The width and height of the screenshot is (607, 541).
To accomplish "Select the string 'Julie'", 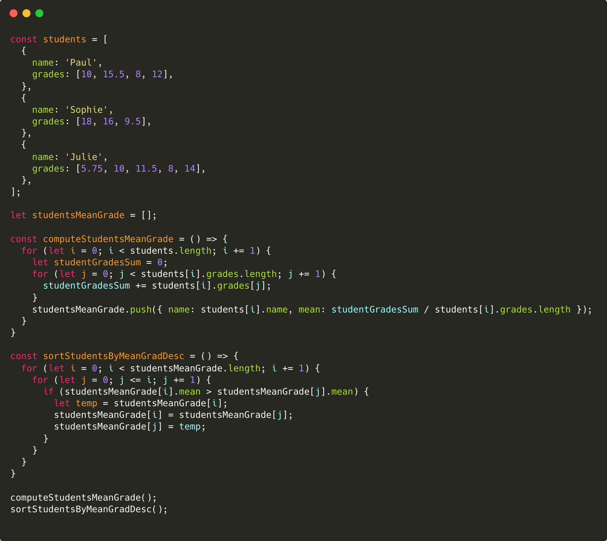I will point(84,157).
